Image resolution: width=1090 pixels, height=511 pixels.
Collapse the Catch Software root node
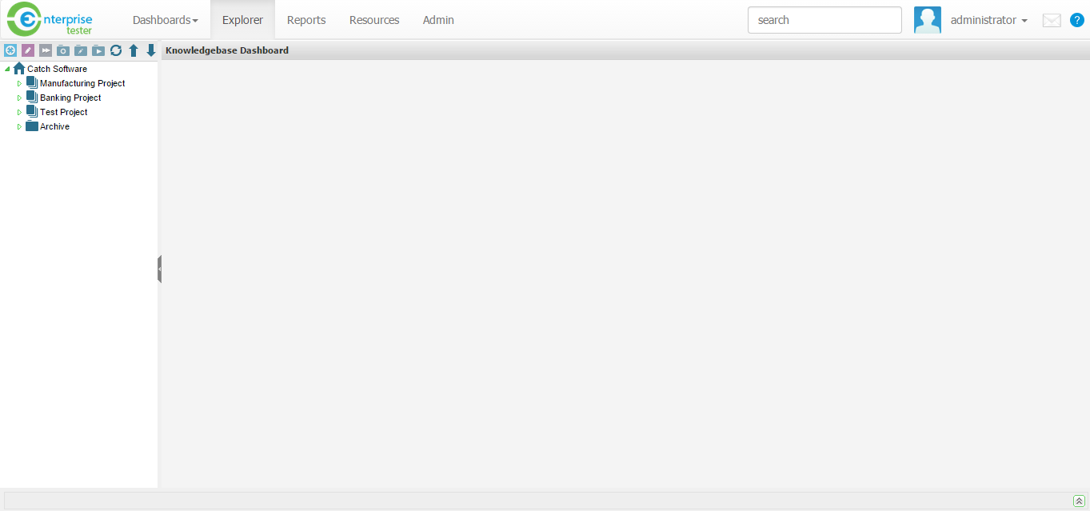pos(7,69)
